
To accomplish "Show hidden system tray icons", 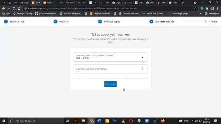I will 192,121.
